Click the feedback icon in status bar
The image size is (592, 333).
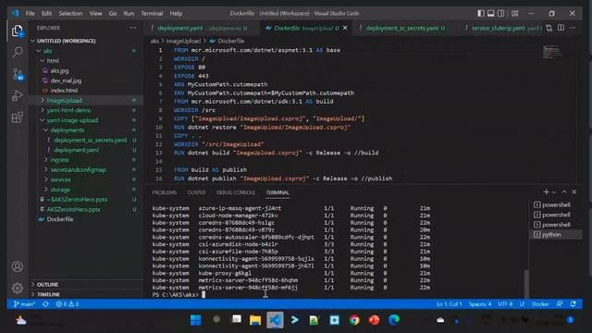(x=560, y=304)
